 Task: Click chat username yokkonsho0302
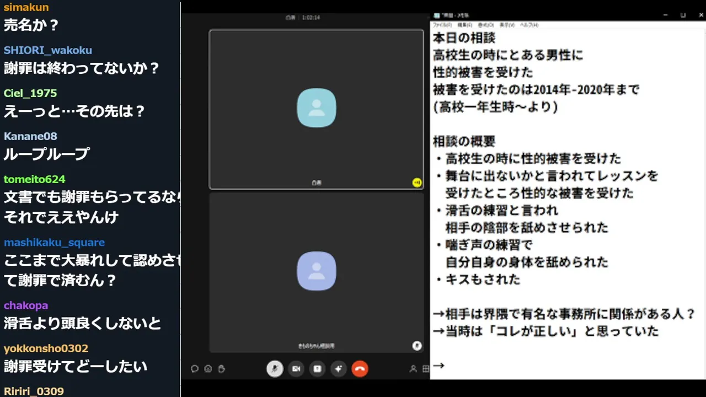pyautogui.click(x=46, y=348)
